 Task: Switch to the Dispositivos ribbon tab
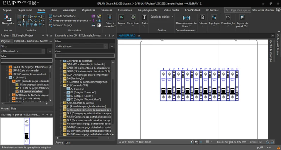click(x=88, y=10)
